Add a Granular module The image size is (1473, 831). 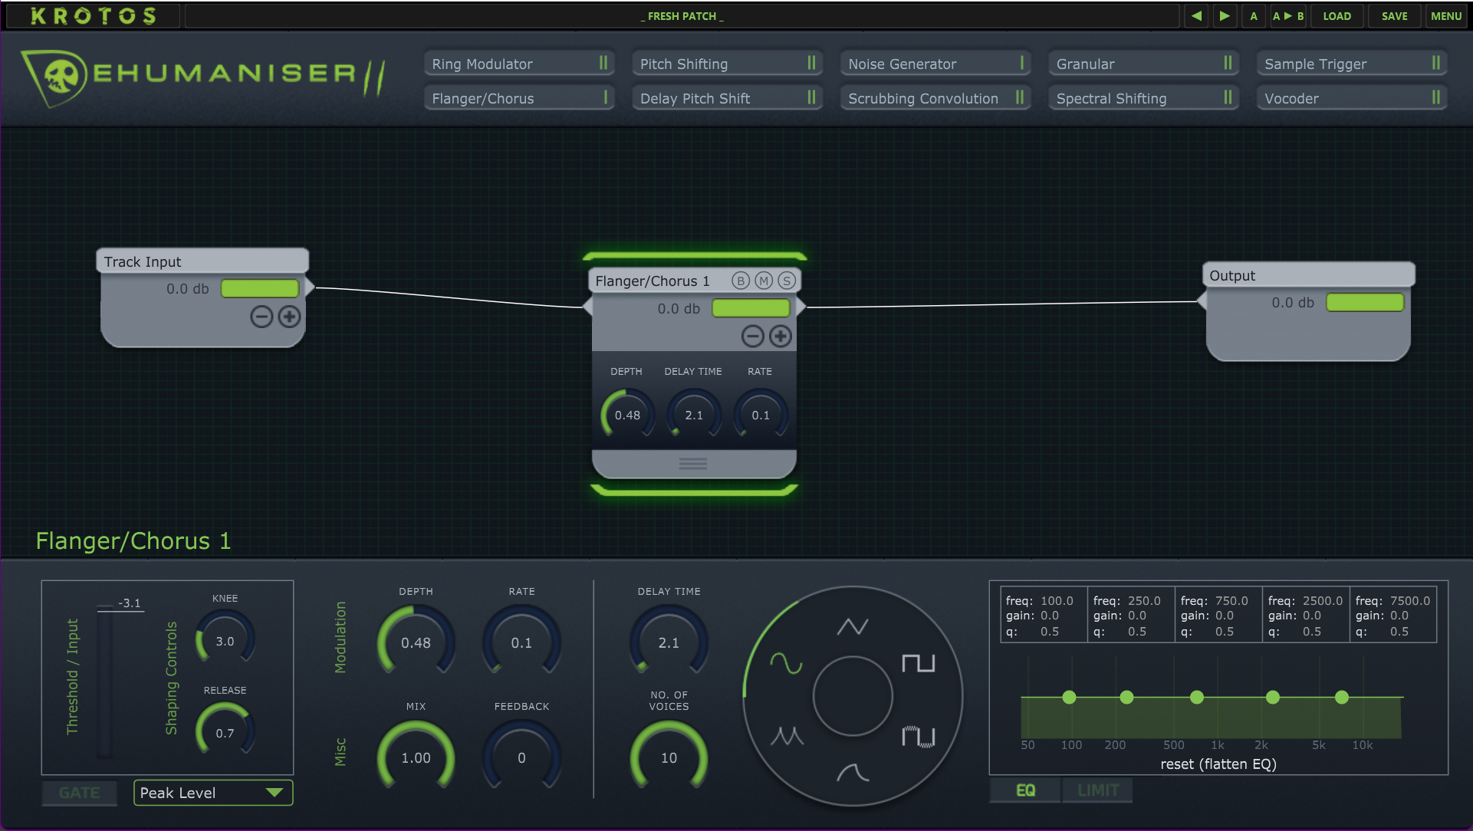(1143, 64)
